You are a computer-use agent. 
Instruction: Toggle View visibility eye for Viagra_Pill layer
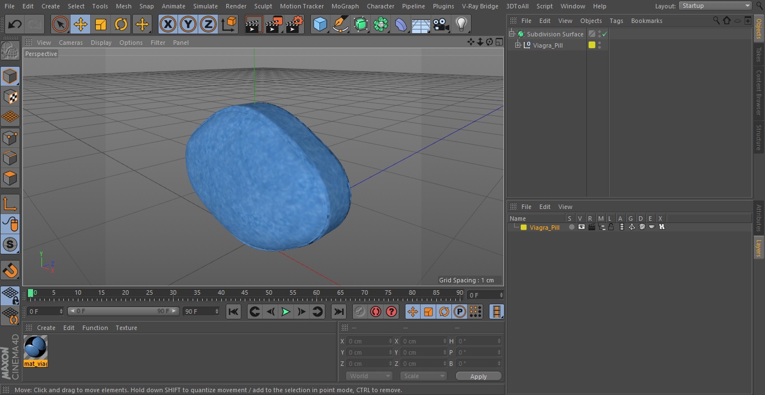[581, 227]
